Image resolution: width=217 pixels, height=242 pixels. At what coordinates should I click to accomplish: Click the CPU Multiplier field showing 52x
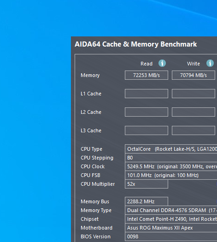tap(147, 184)
